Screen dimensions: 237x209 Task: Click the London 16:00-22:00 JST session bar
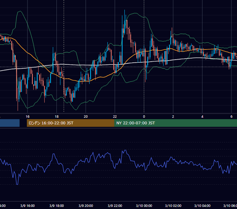point(70,123)
